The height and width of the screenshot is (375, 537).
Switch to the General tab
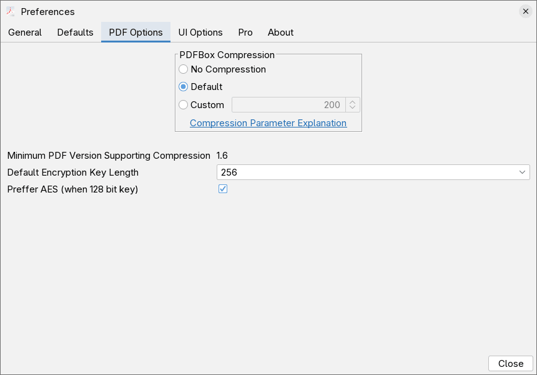pos(24,32)
